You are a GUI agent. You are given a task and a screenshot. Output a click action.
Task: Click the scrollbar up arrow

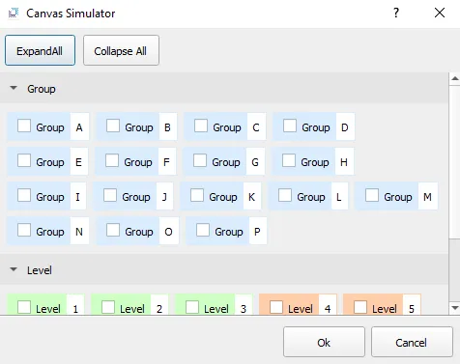(455, 78)
